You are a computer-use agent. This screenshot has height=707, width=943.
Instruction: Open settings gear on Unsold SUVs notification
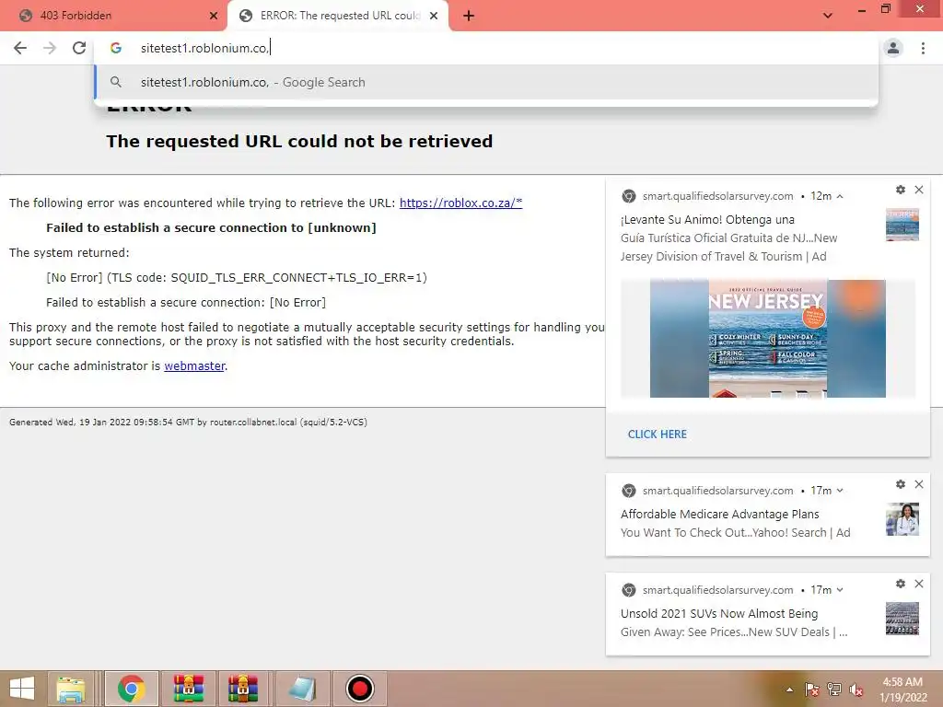tap(901, 583)
